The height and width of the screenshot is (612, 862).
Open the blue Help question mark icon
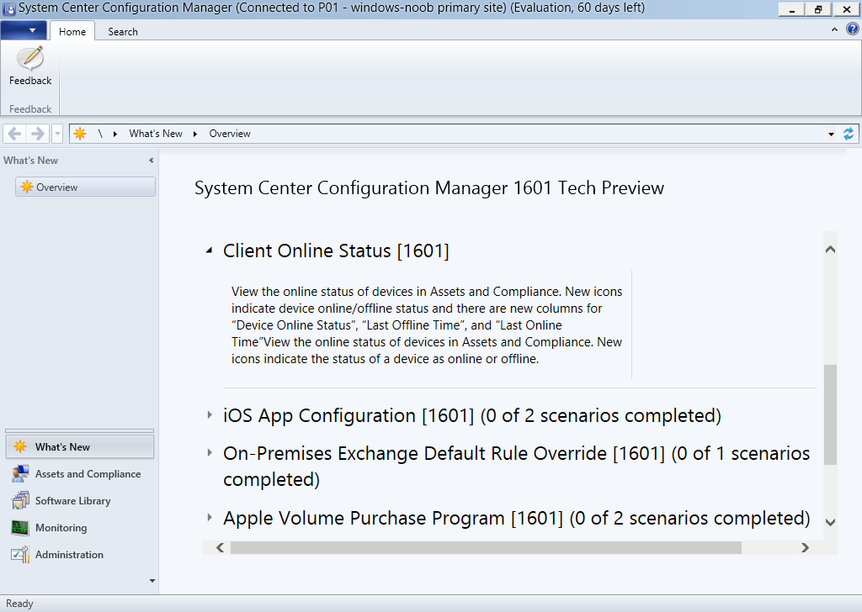coord(852,29)
